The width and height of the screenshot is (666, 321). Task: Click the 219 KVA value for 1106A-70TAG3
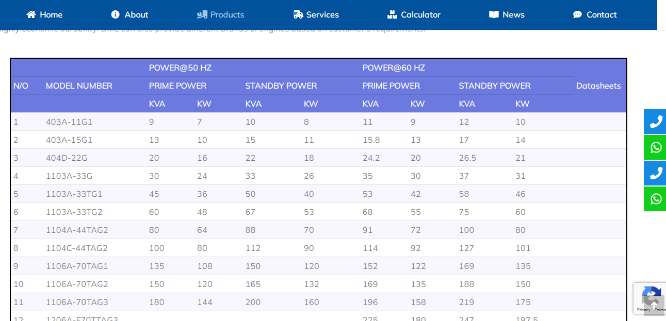466,302
